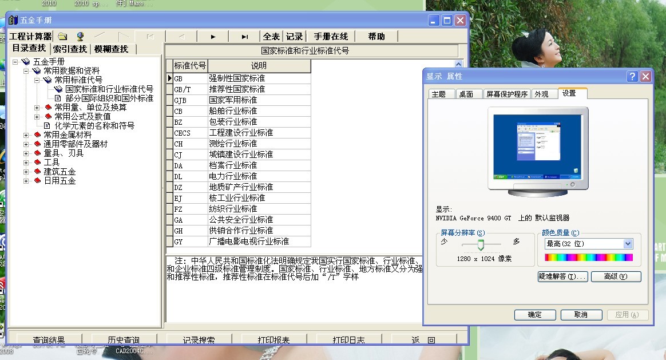Viewport: 666px width, 360px height.
Task: Expand the 通用零部件及器材 node
Action: (26, 144)
